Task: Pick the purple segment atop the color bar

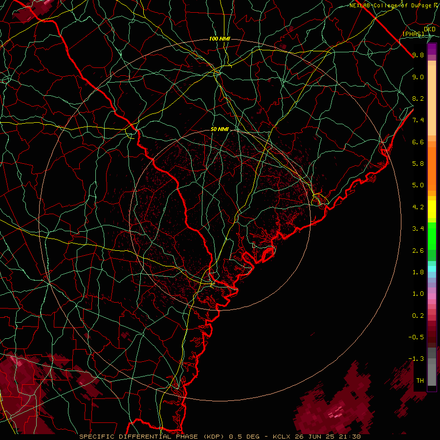Action: coord(432,49)
